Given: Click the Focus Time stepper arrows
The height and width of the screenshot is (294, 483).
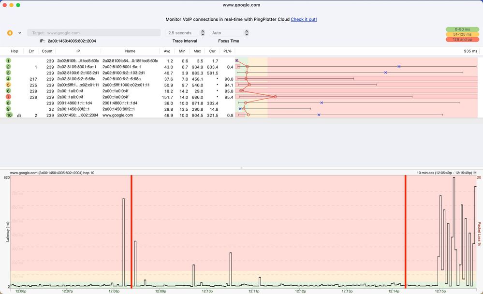Looking at the screenshot, I should 247,33.
